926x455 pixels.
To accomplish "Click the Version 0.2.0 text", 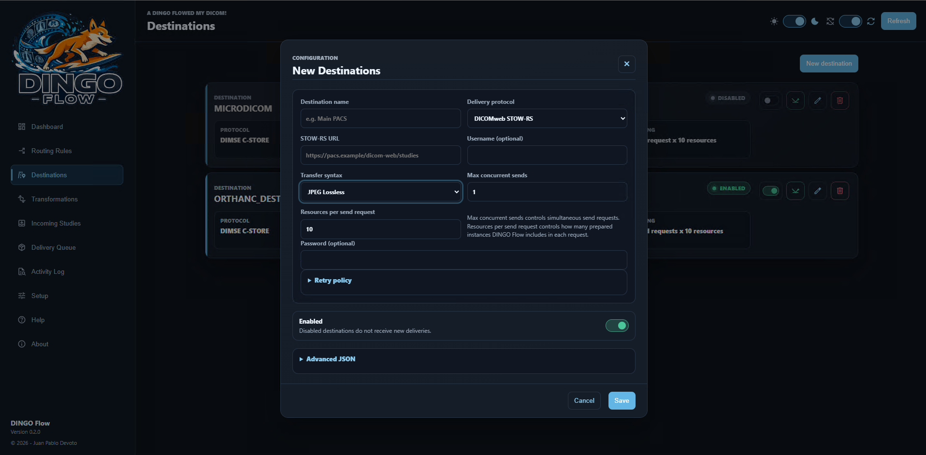I will (x=26, y=432).
